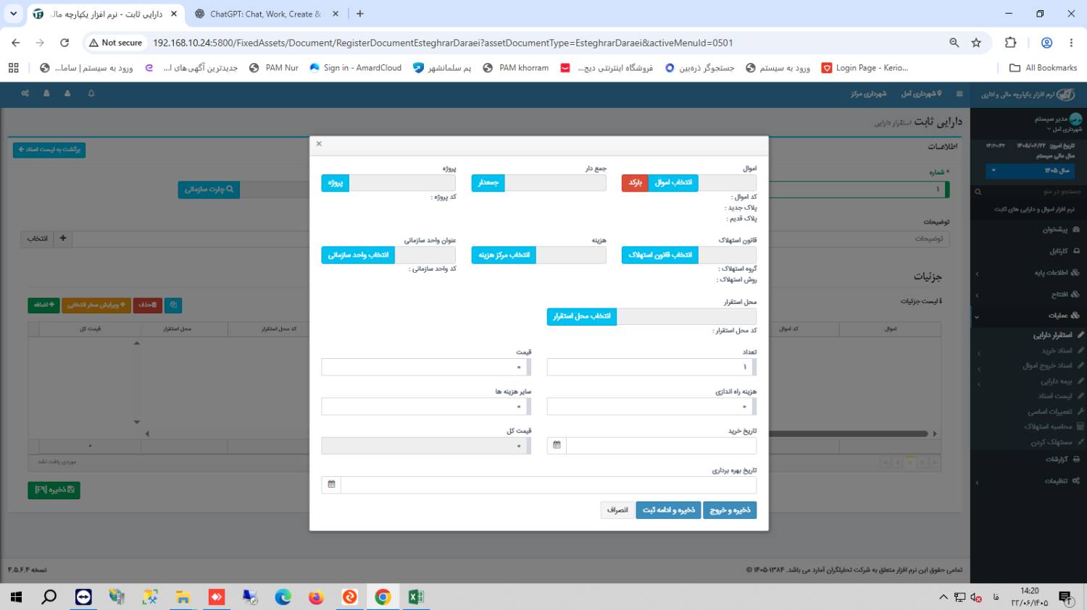
Task: Click the انصراف cancel button
Action: point(617,510)
